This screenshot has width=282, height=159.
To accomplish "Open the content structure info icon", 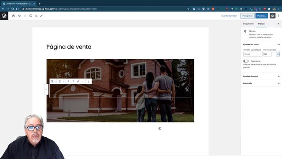I will 31,16.
